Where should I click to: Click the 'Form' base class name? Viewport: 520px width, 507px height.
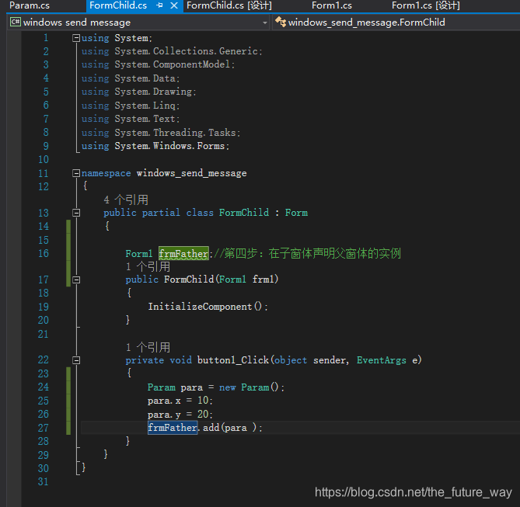[x=296, y=213]
